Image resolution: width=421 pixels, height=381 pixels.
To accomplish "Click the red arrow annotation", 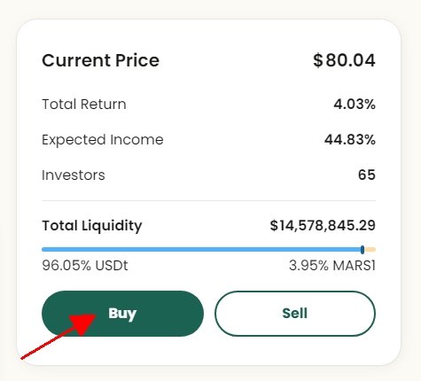I will tap(58, 337).
